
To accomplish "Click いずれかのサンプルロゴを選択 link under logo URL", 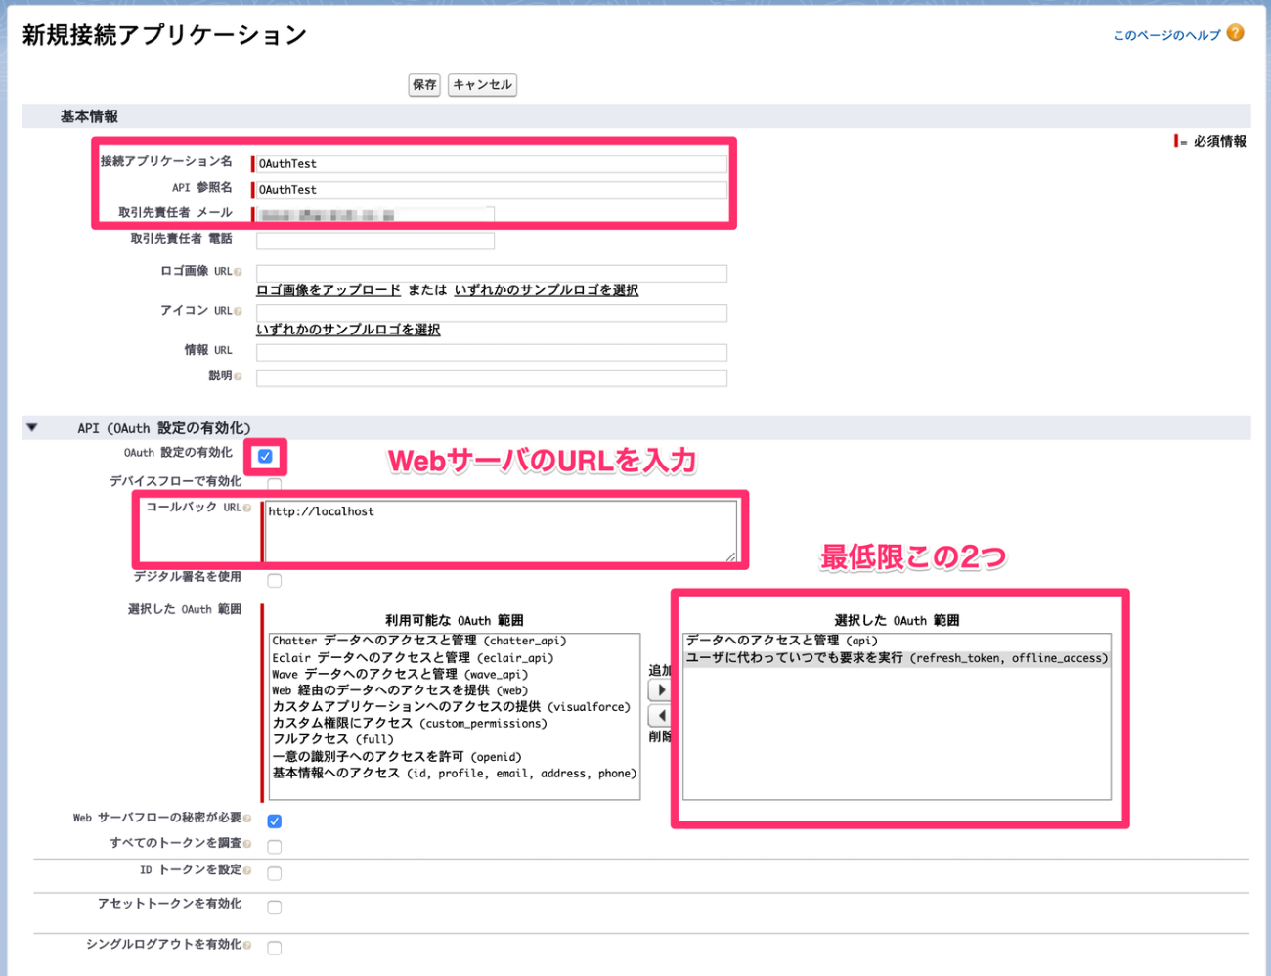I will point(547,290).
